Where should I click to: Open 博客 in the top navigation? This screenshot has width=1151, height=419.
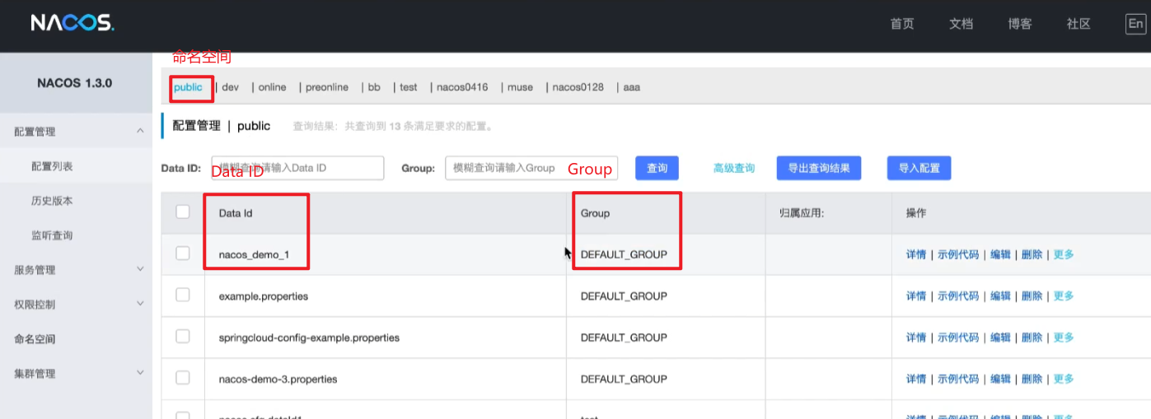(x=1020, y=24)
